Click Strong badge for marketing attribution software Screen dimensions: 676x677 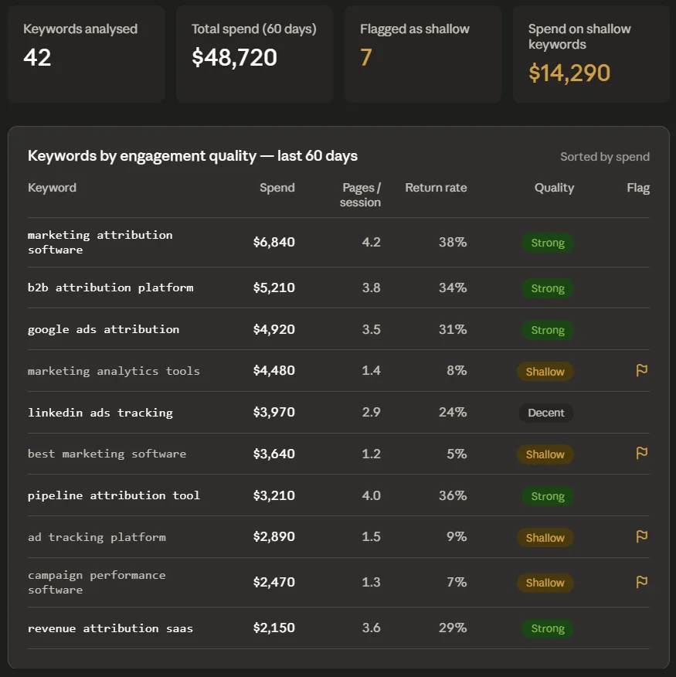click(x=547, y=243)
